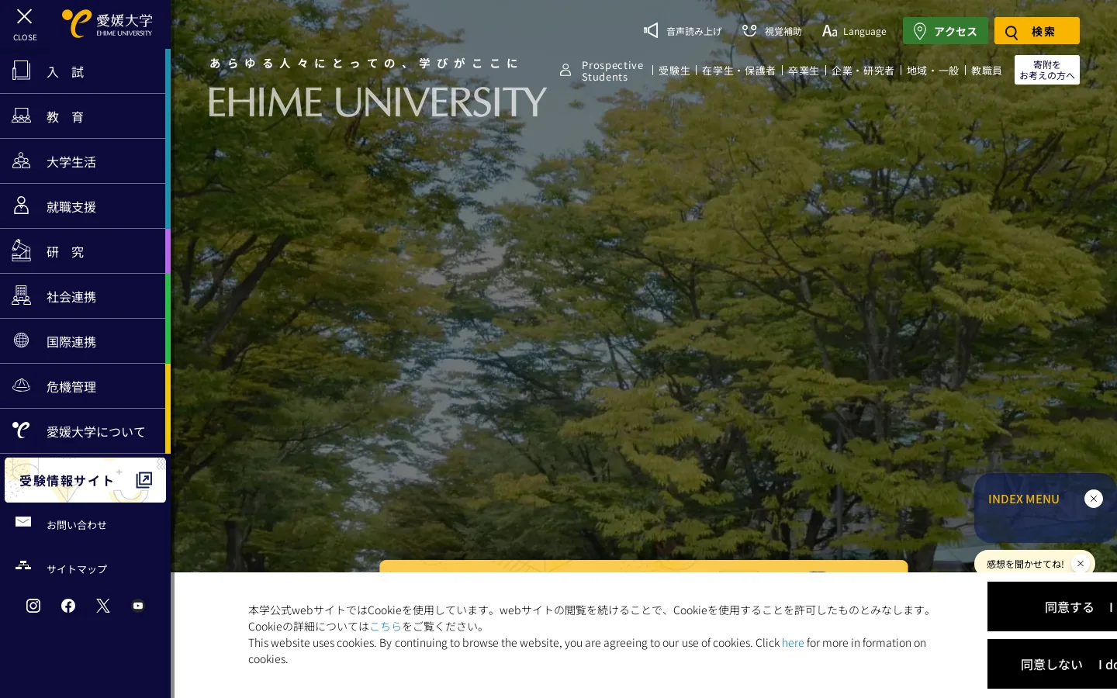Open the Facebook icon
The image size is (1117, 698).
click(x=68, y=606)
